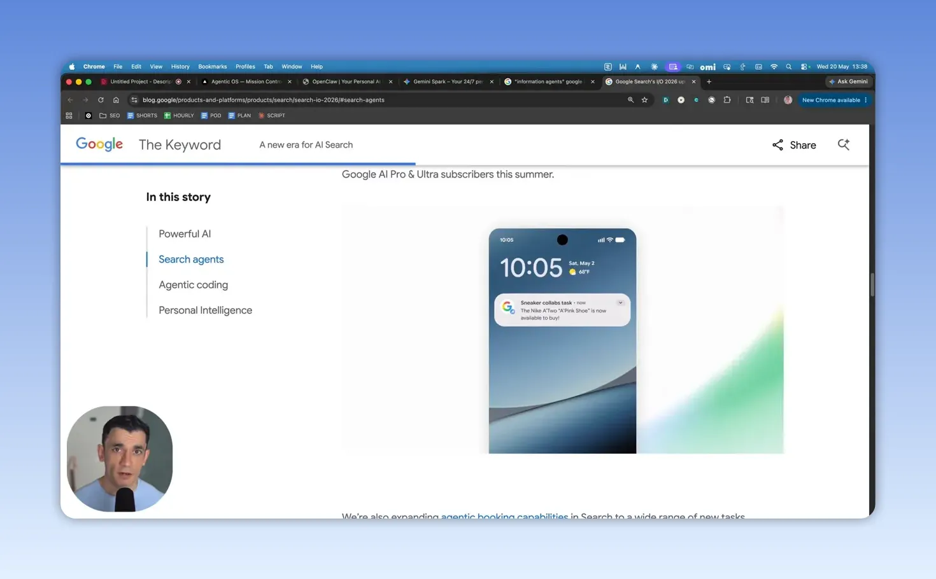Open the apps grid in bookmarks bar
This screenshot has height=579, width=936.
[69, 116]
